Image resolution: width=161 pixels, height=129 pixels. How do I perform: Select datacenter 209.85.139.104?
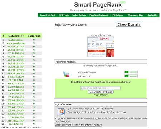coord(16,110)
